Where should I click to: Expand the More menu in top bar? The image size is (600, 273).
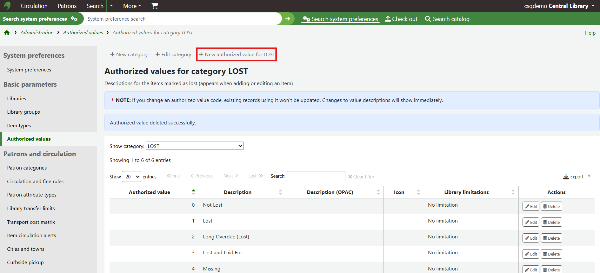point(132,6)
